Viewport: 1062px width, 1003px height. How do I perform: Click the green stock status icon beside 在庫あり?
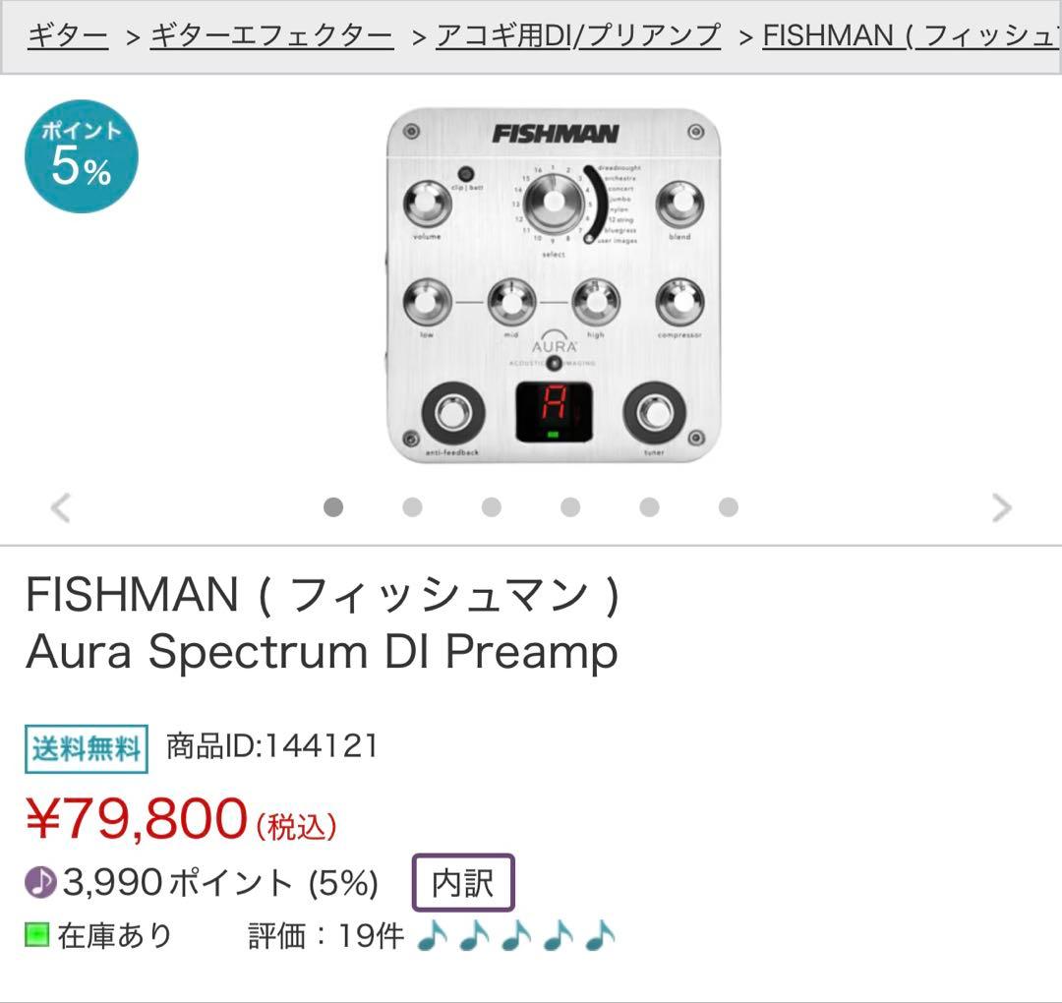pyautogui.click(x=37, y=934)
